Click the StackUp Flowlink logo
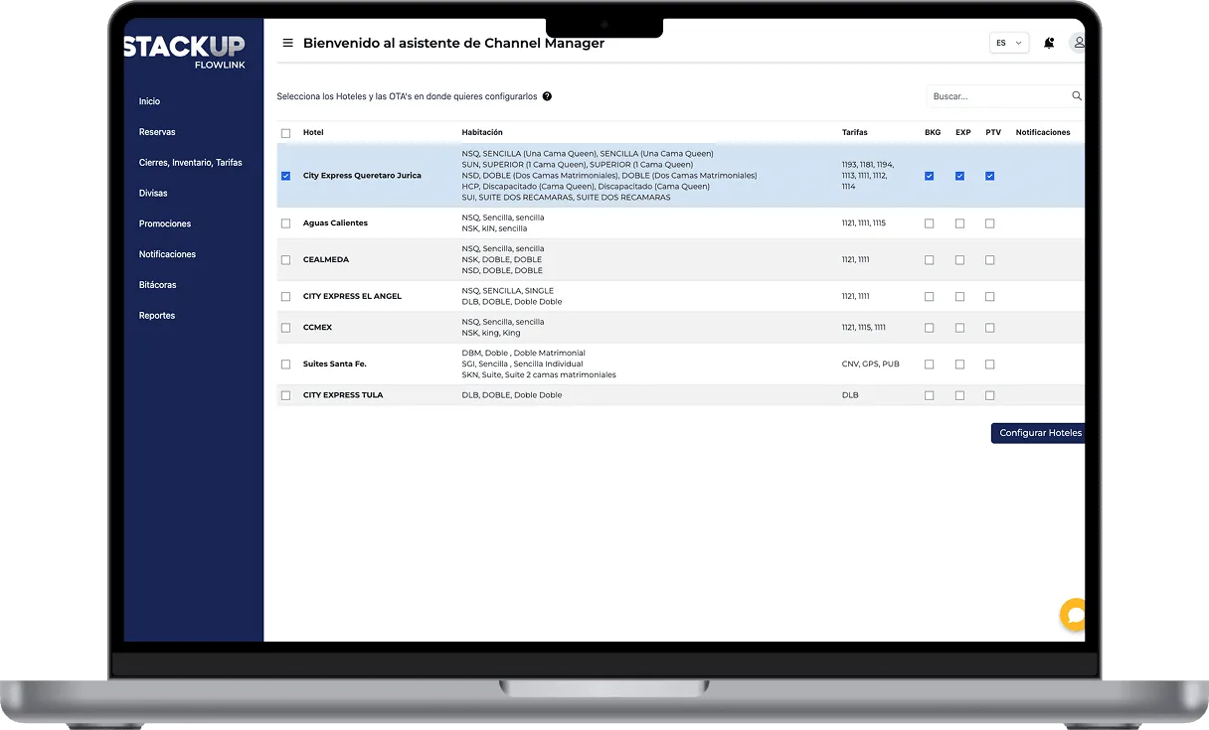Image resolution: width=1209 pixels, height=730 pixels. pyautogui.click(x=185, y=53)
